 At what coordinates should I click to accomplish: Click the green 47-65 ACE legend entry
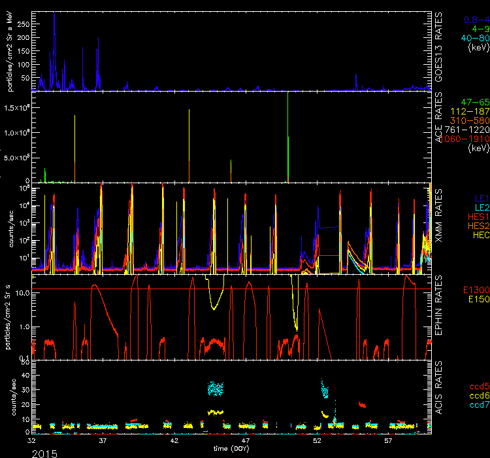[x=472, y=103]
